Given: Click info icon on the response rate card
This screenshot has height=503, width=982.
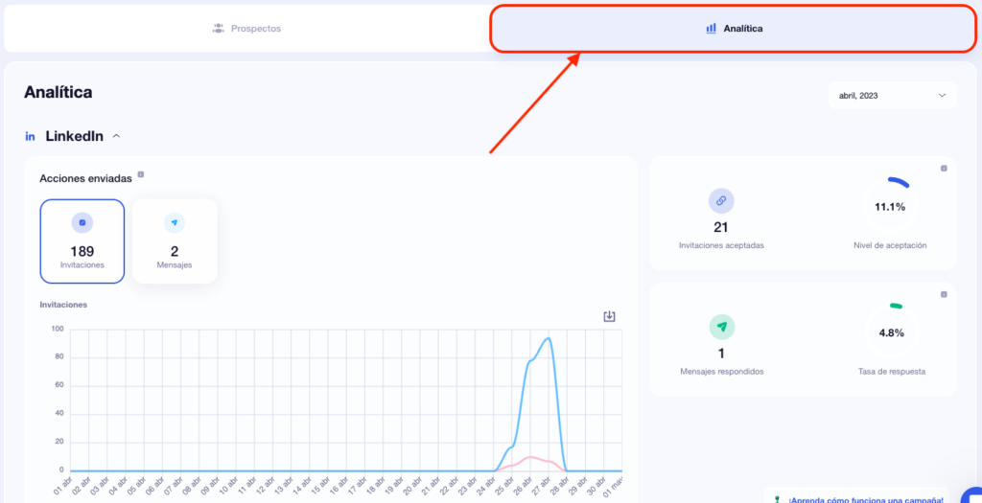Looking at the screenshot, I should 944,295.
